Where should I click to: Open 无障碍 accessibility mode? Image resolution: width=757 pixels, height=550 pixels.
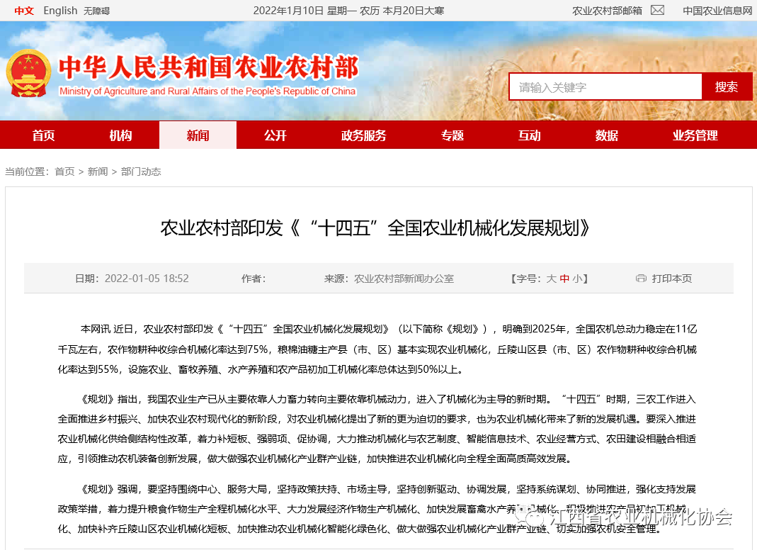click(96, 11)
